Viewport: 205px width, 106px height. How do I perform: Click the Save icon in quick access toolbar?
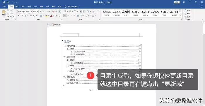(4, 2)
